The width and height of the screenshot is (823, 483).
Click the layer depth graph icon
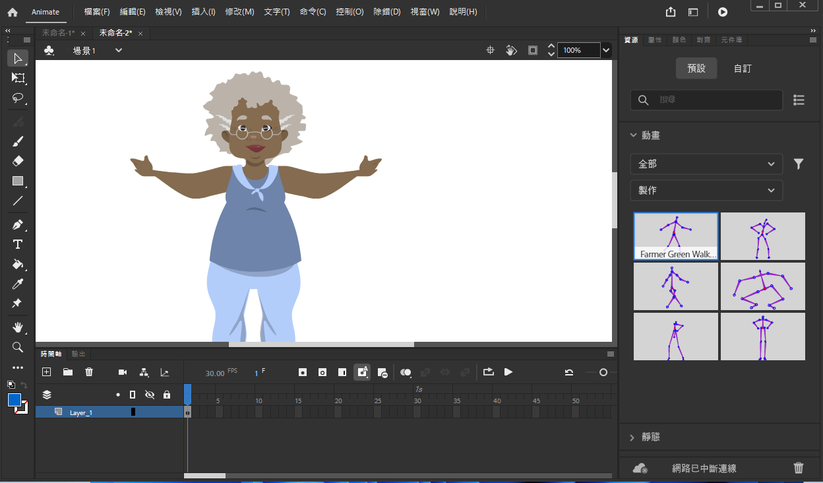click(x=165, y=372)
